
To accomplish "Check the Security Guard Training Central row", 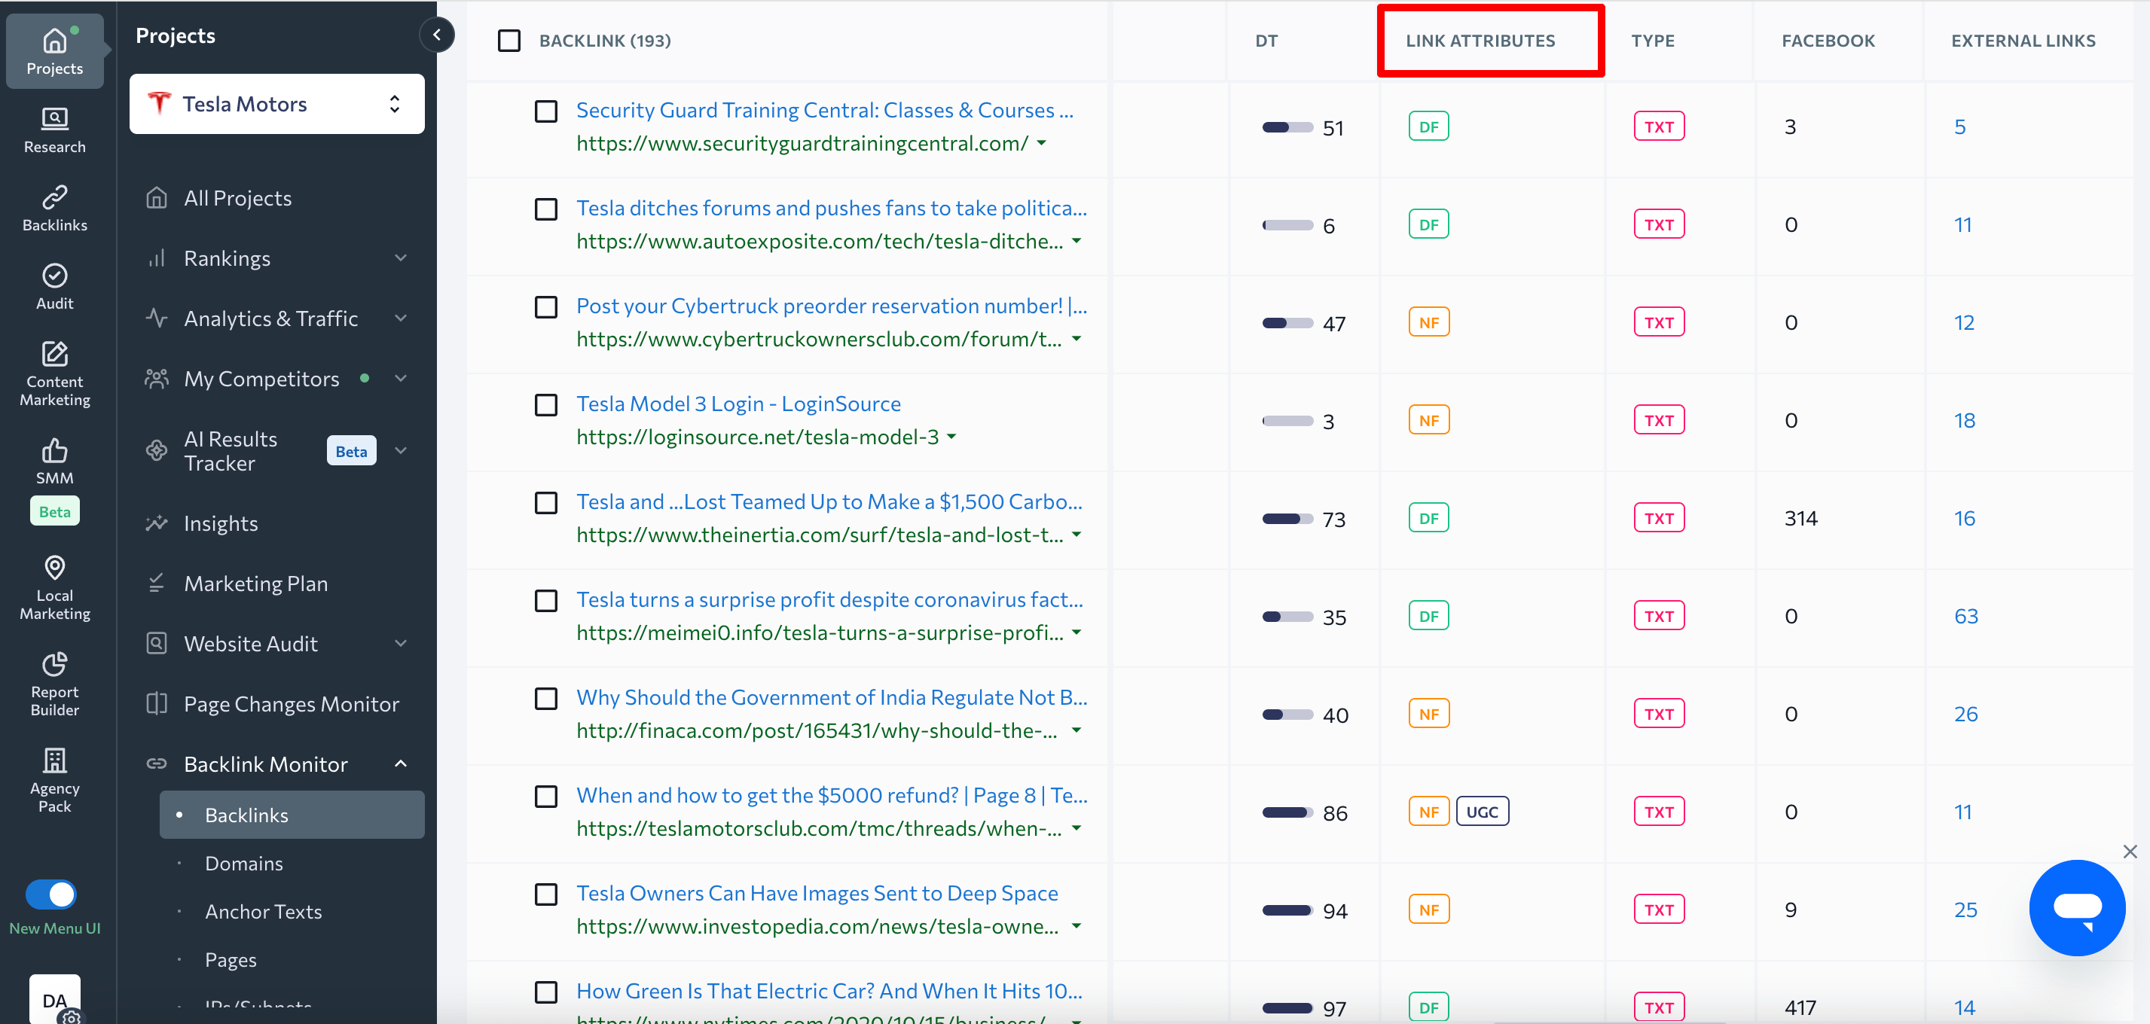I will (x=545, y=111).
